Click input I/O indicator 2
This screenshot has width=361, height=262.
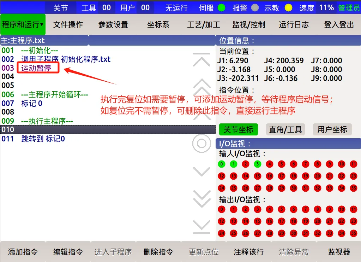pyautogui.click(x=245, y=164)
